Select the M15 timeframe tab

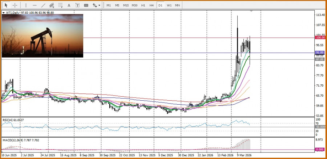click(x=126, y=5)
